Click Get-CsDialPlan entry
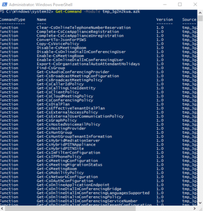The width and height of the screenshot is (203, 211). pos(53,104)
